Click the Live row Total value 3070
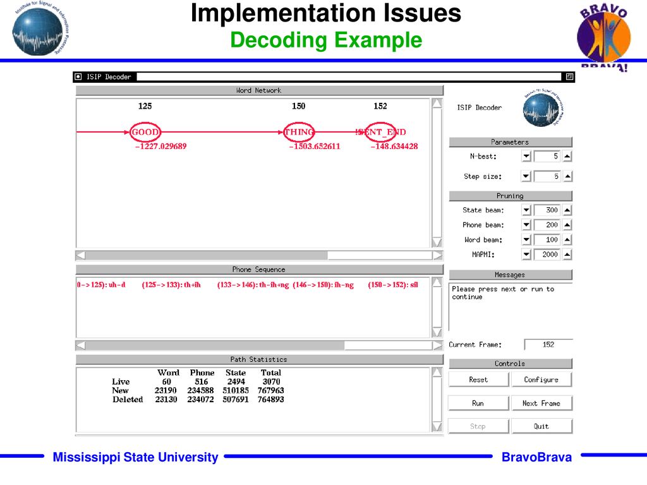The width and height of the screenshot is (647, 485). (x=271, y=381)
